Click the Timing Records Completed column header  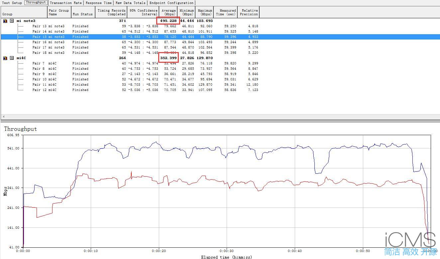coord(111,12)
